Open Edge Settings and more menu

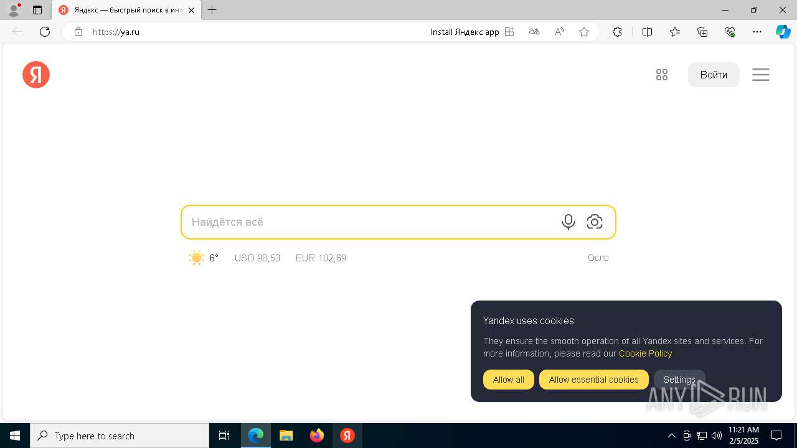coord(757,32)
